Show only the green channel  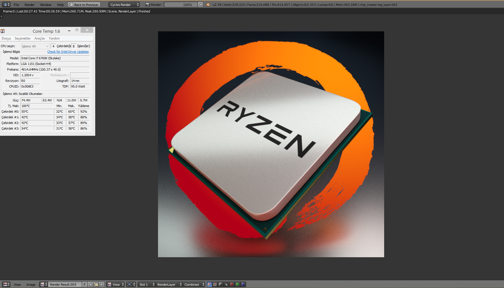[x=237, y=284]
